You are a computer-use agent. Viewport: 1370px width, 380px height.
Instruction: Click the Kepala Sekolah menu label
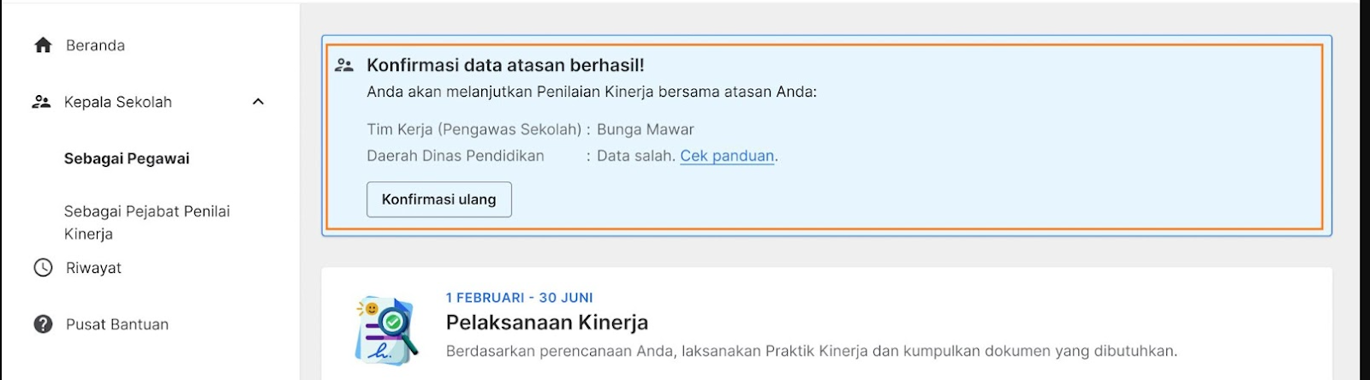point(118,102)
